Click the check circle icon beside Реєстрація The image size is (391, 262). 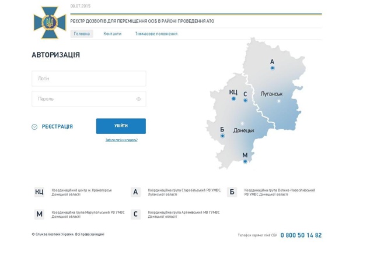click(x=34, y=127)
